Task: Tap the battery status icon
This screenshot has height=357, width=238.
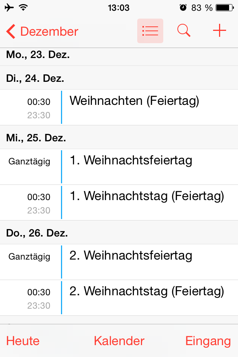Action: [225, 8]
